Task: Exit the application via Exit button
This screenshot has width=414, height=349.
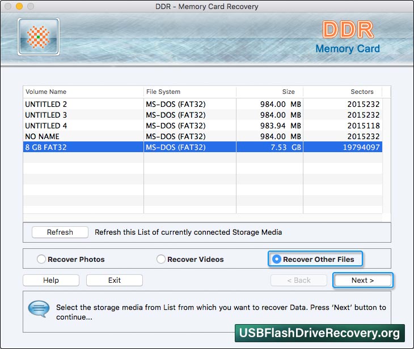Action: pos(115,280)
